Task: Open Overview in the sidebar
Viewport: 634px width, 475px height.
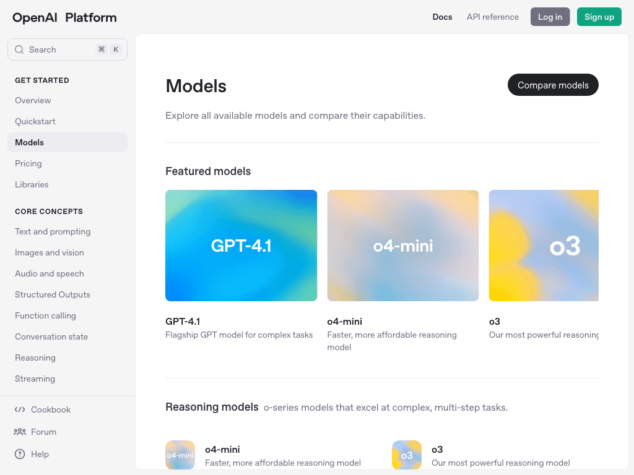Action: [67, 100]
